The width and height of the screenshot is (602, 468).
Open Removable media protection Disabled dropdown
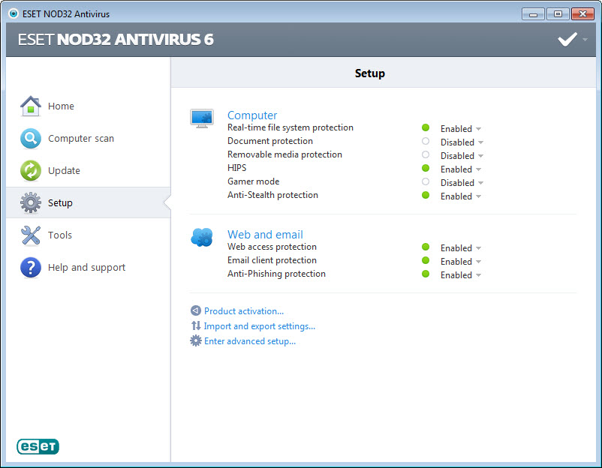[x=462, y=156]
